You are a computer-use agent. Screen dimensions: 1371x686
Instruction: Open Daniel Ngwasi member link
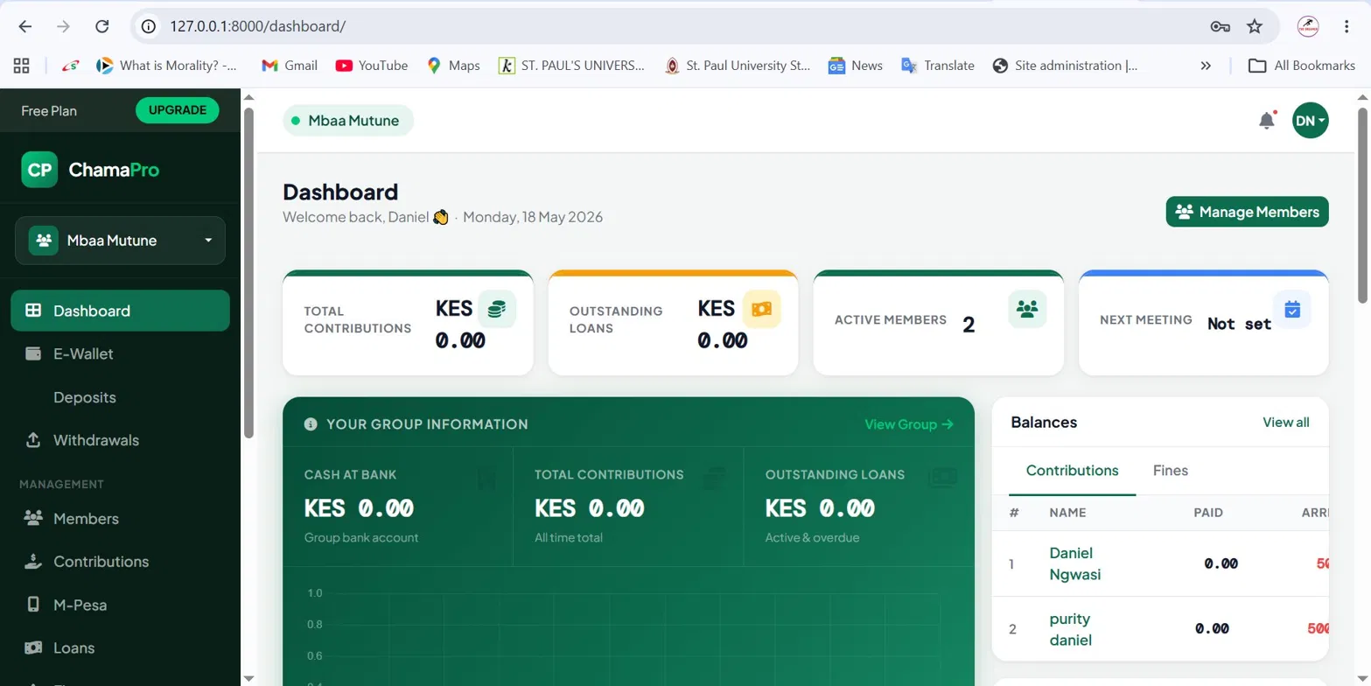click(x=1074, y=563)
